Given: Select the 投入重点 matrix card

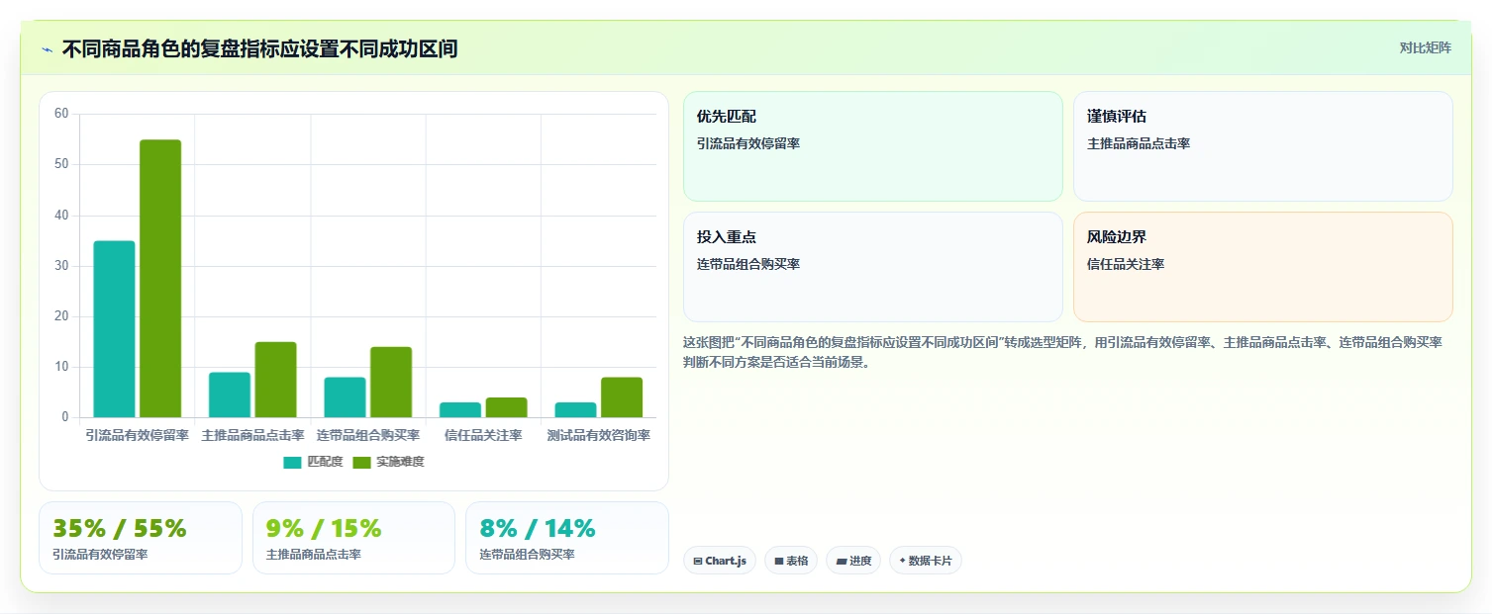Looking at the screenshot, I should pyautogui.click(x=872, y=267).
